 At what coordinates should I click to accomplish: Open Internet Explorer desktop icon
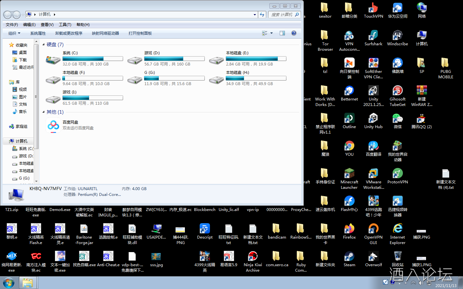click(397, 234)
